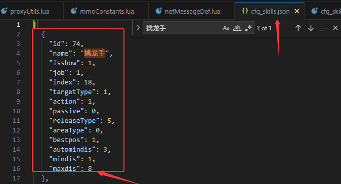Go to previous match arrow

(x=298, y=28)
